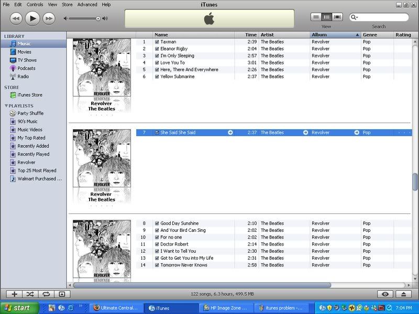Switch to itunes problem taskbar window
This screenshot has height=314, width=419.
[281, 308]
